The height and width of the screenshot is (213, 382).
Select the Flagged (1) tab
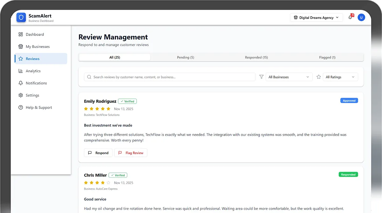(327, 58)
